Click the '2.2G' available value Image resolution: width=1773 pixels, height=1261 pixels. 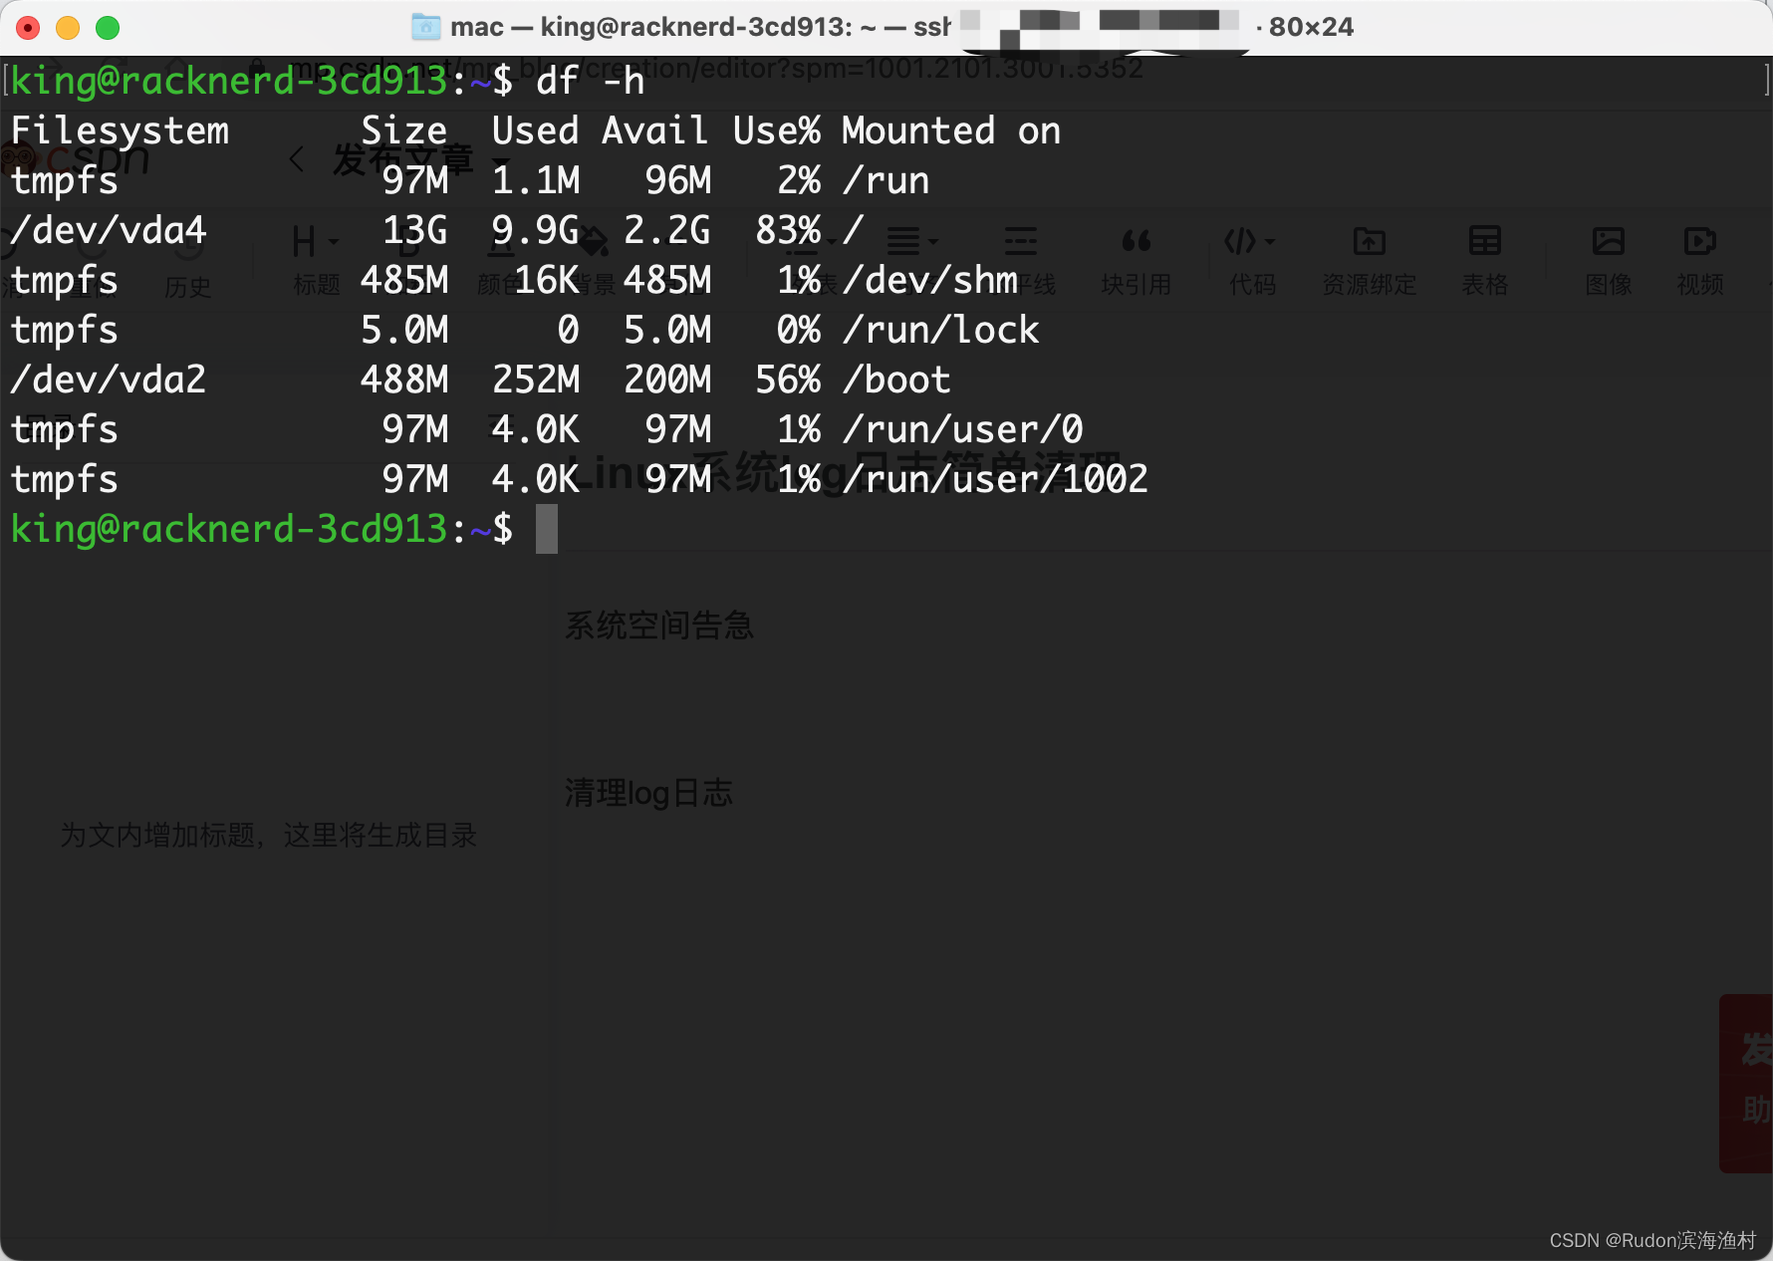pos(667,230)
